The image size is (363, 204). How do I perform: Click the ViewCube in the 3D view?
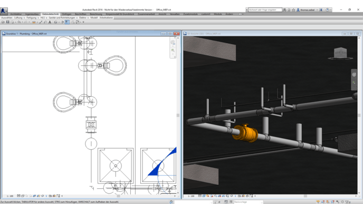point(340,53)
